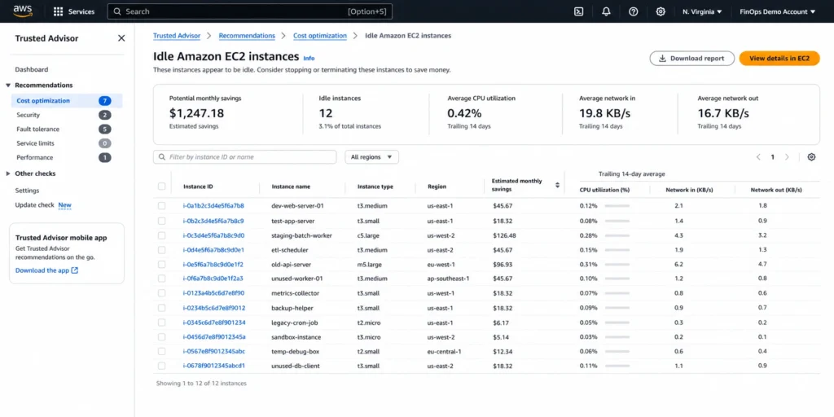The width and height of the screenshot is (834, 417).
Task: Focus the top Search bar
Action: click(249, 11)
